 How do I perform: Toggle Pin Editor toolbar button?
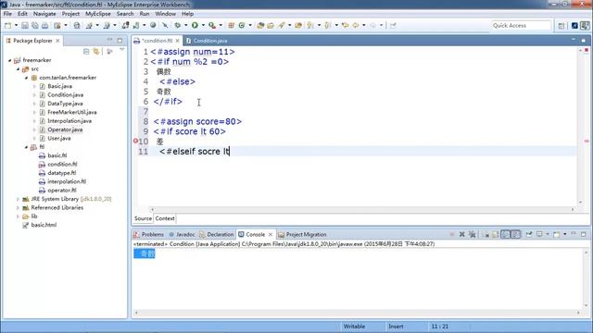(x=393, y=25)
